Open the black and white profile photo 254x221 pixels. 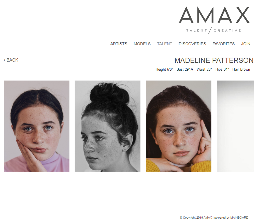click(108, 126)
